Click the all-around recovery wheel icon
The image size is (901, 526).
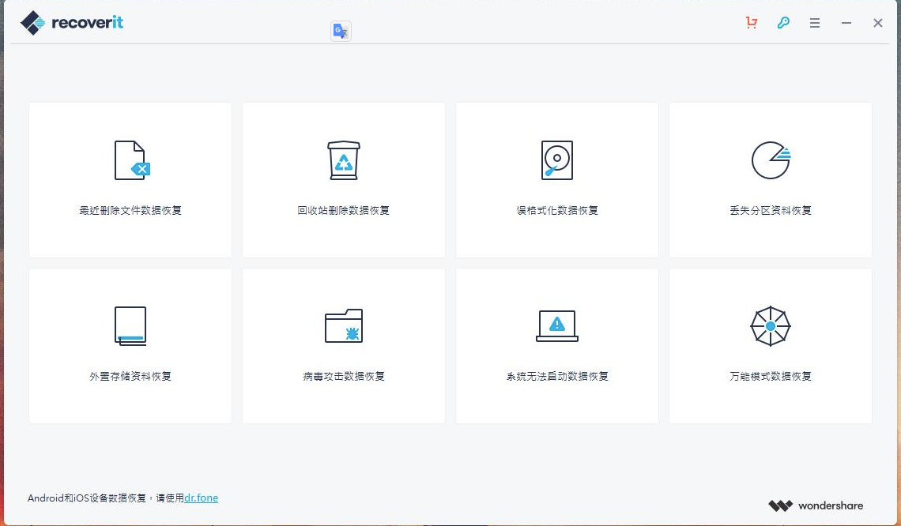tap(771, 325)
